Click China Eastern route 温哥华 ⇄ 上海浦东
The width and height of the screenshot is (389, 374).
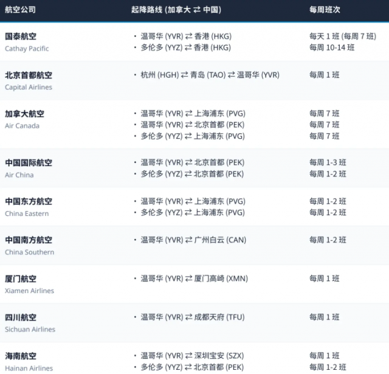pos(193,201)
